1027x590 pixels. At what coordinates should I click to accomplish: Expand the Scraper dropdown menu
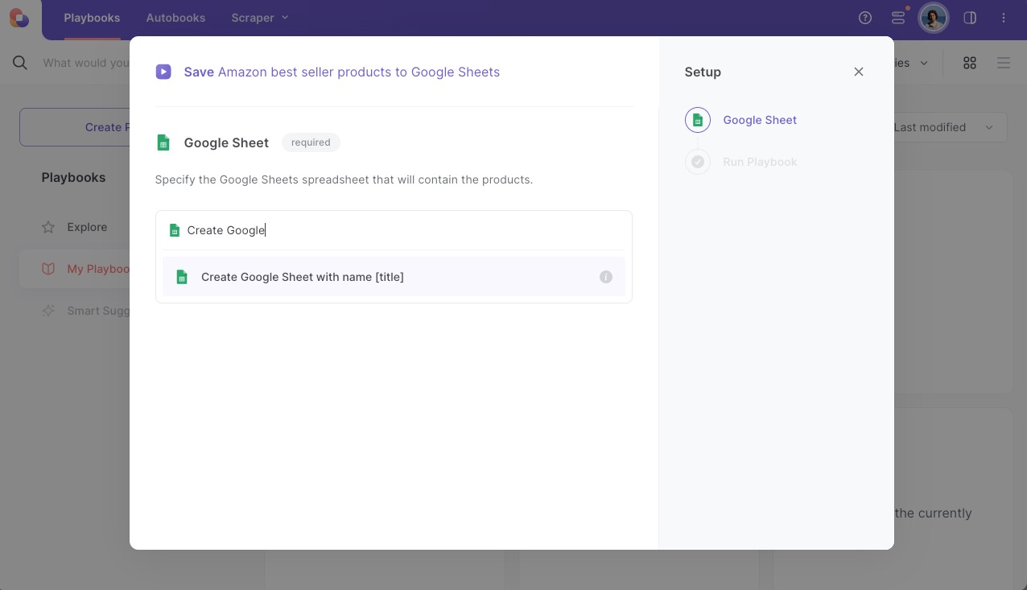pos(260,18)
